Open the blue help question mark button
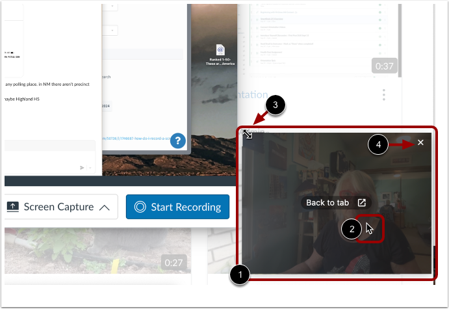 tap(178, 141)
